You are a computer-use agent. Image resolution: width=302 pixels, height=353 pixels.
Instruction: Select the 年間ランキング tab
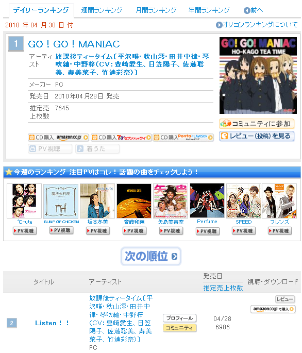click(x=209, y=10)
